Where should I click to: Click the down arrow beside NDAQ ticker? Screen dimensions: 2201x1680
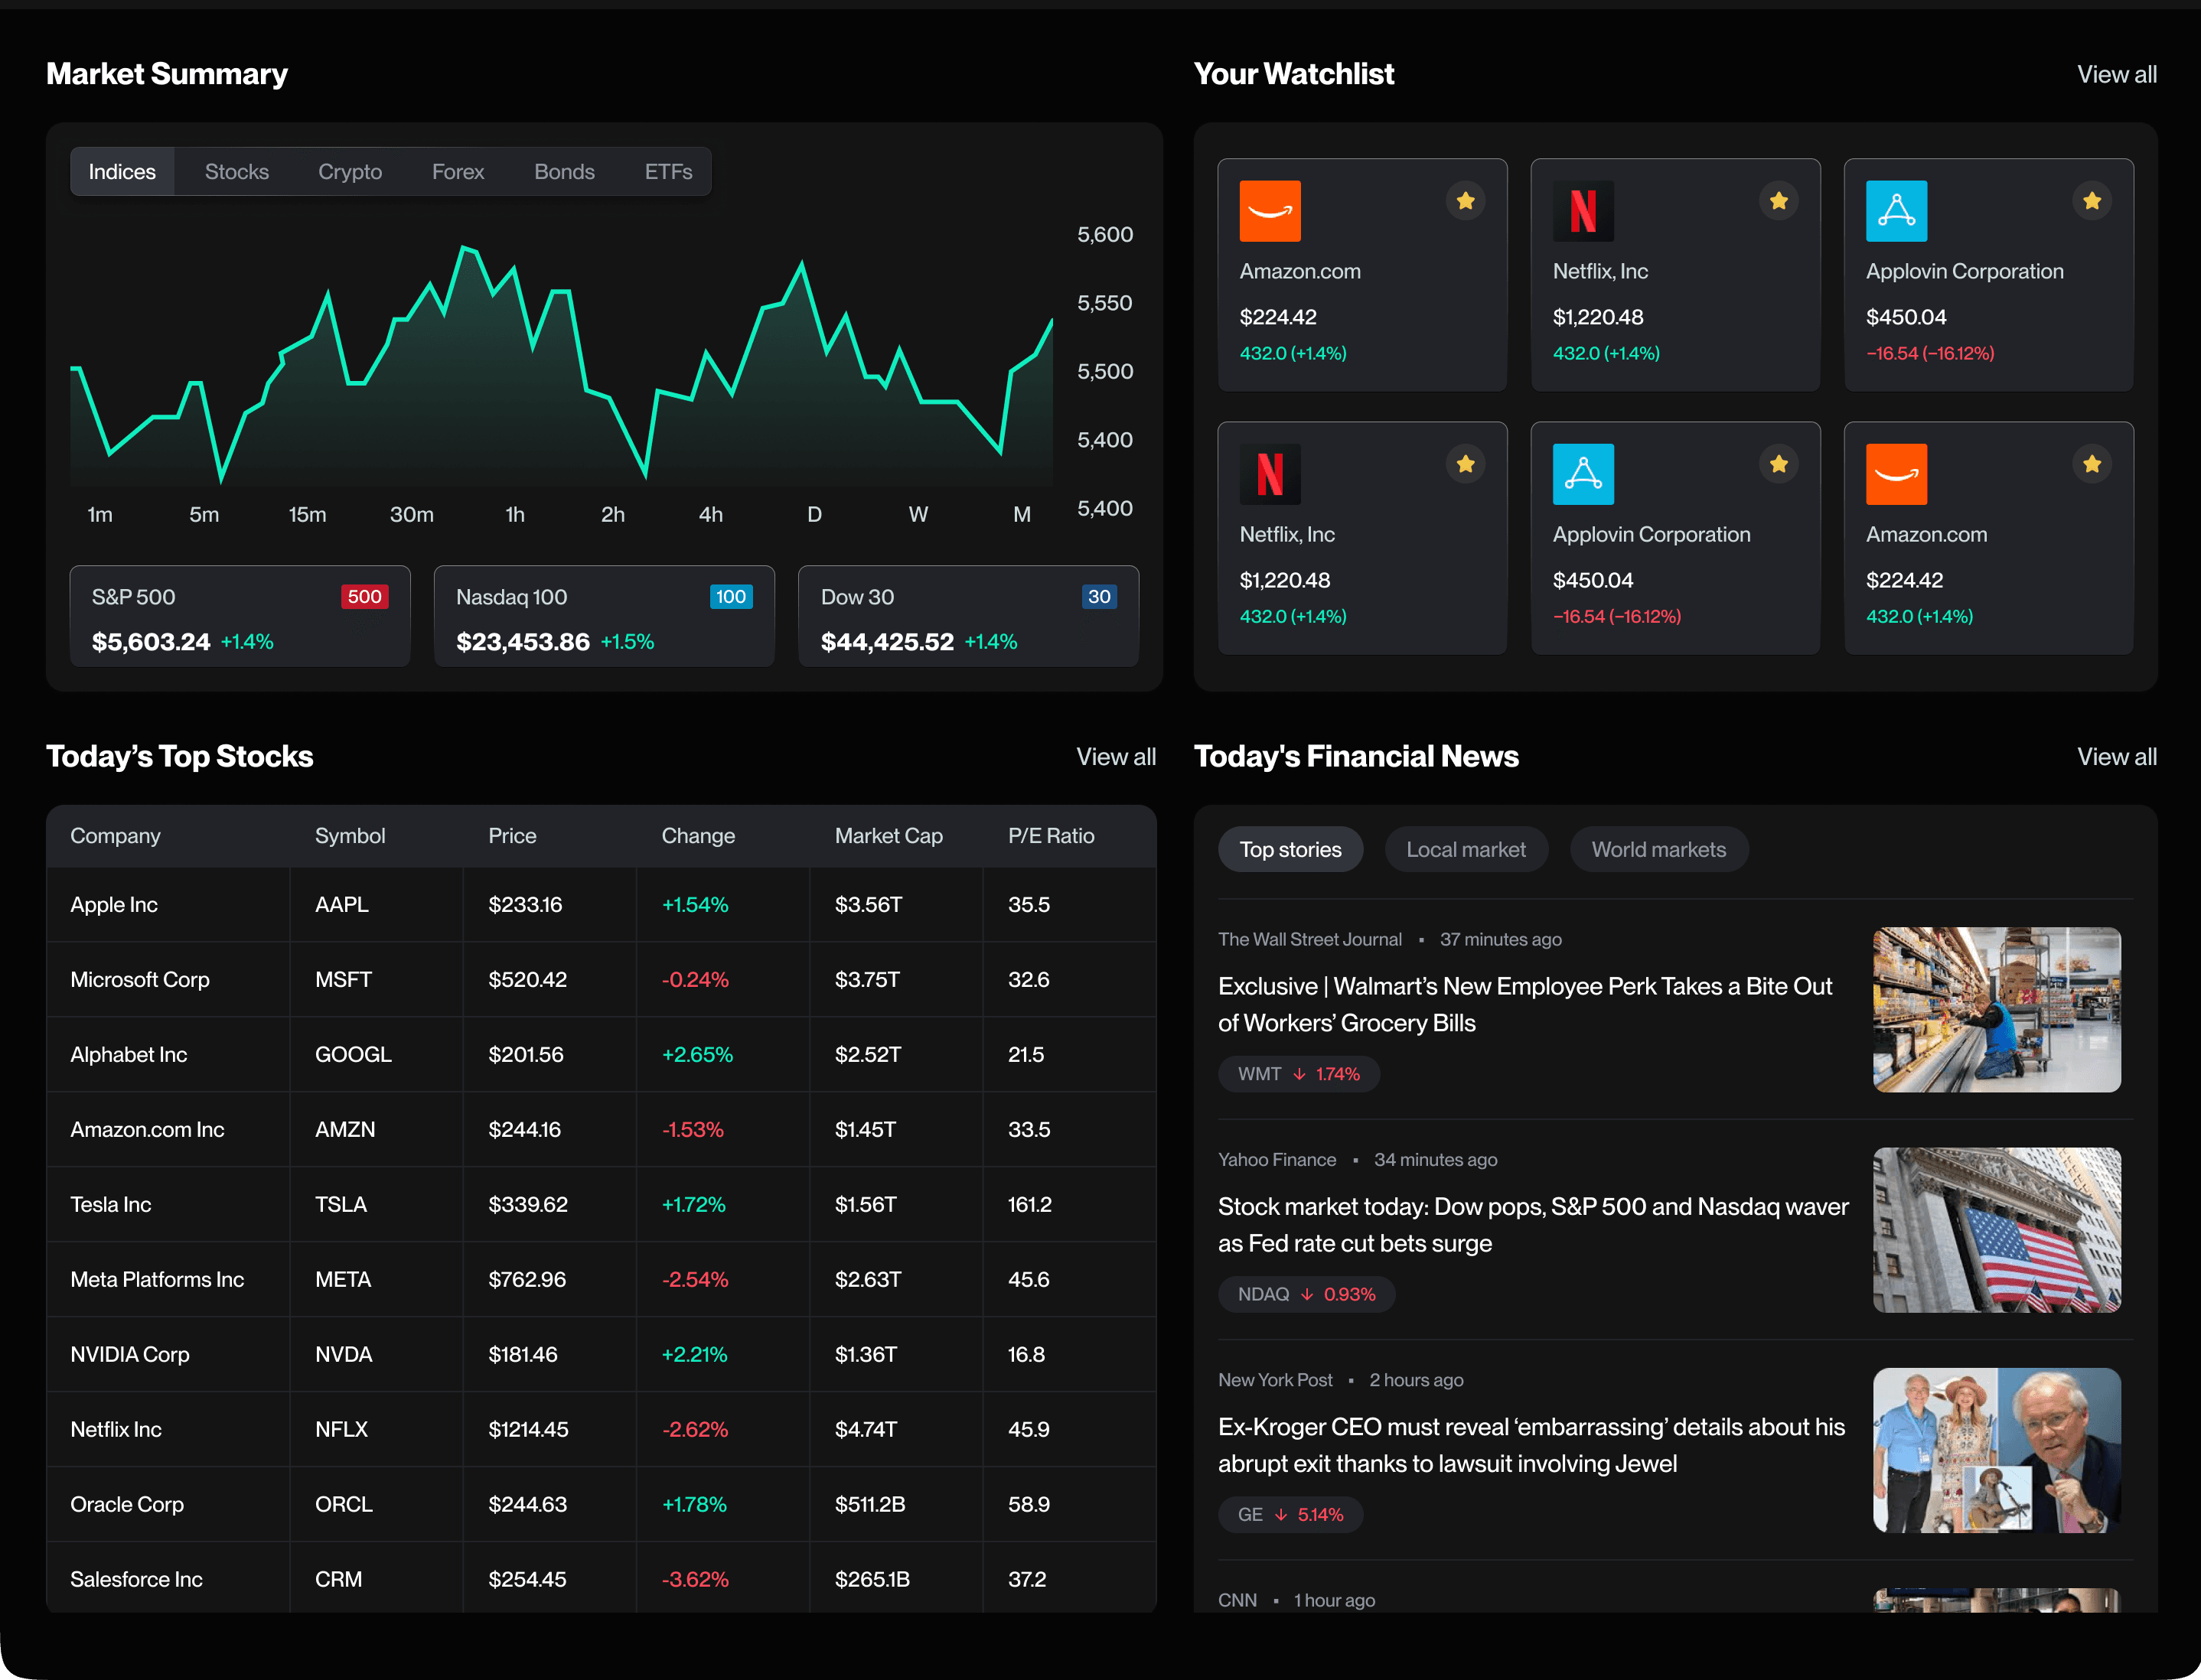click(1309, 1294)
